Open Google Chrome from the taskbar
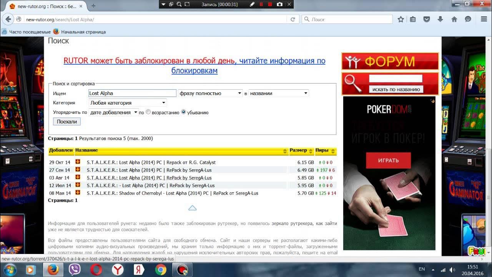 click(x=161, y=270)
